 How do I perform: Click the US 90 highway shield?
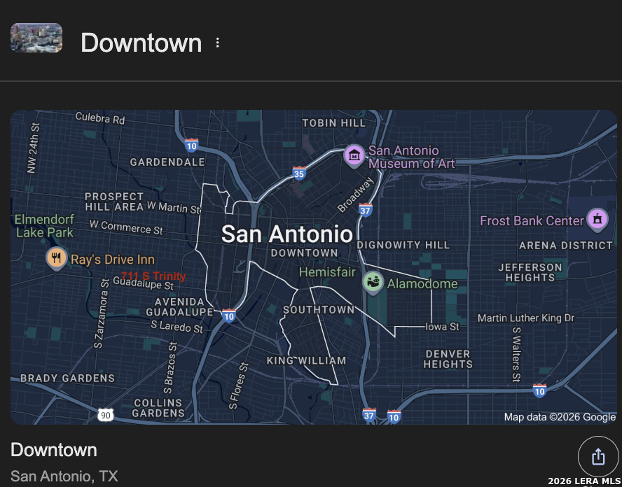(x=105, y=415)
